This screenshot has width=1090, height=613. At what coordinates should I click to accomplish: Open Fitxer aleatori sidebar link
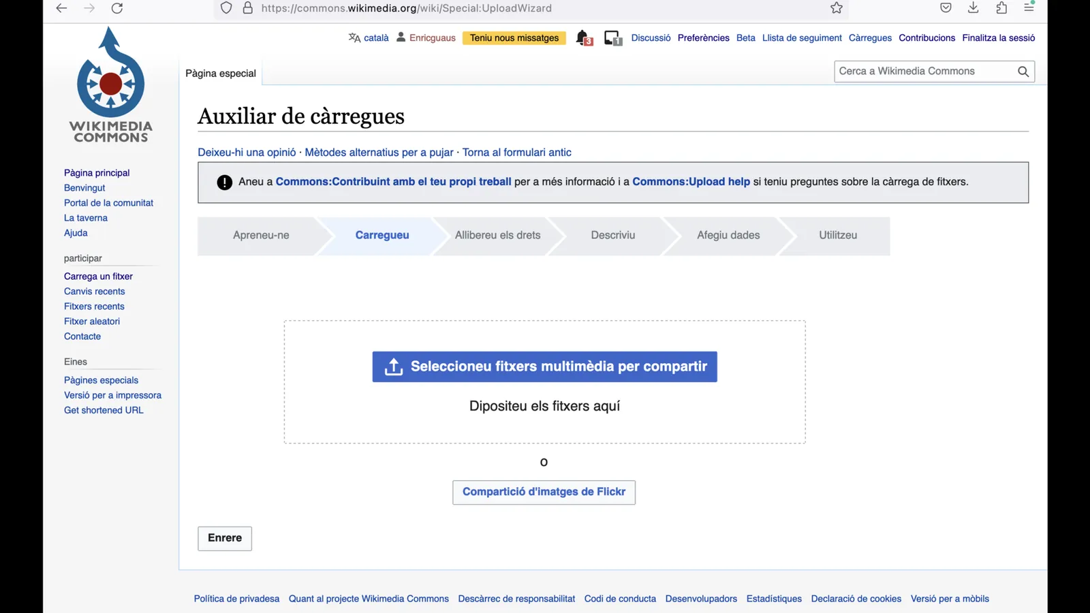click(x=92, y=321)
